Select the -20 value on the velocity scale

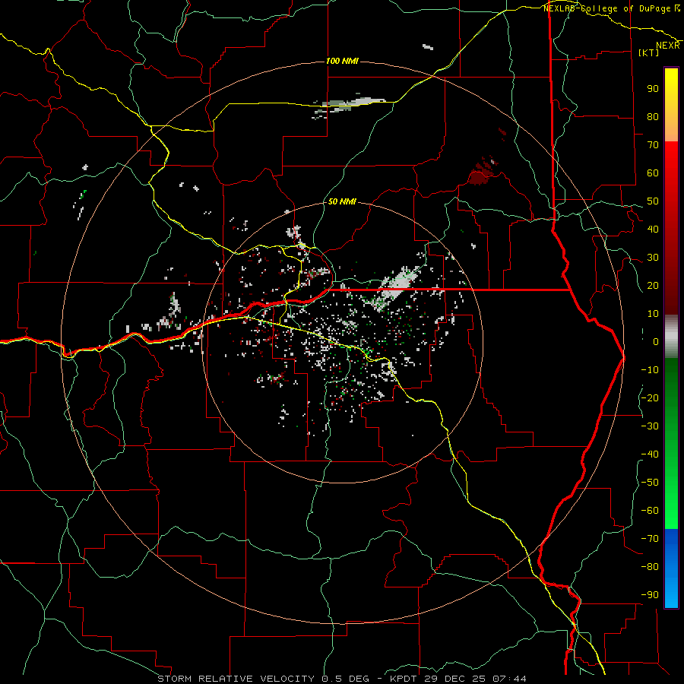pos(650,397)
